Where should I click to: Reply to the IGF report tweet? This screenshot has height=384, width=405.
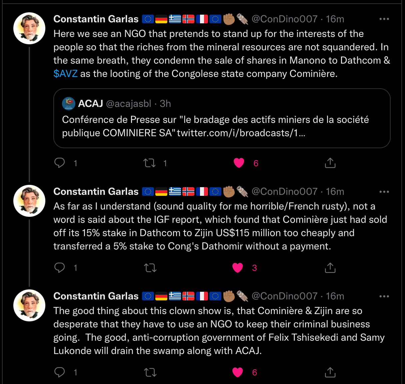click(x=60, y=267)
